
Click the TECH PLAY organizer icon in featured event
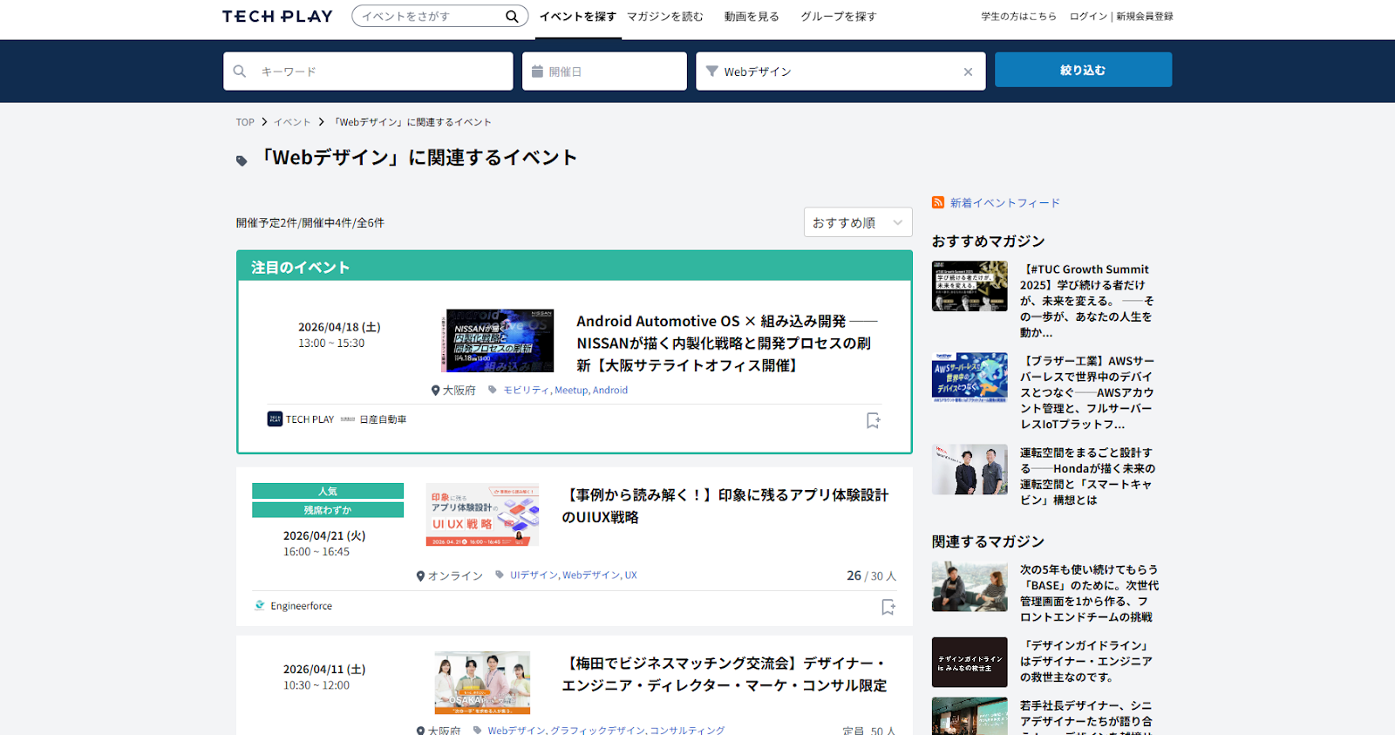pyautogui.click(x=275, y=419)
